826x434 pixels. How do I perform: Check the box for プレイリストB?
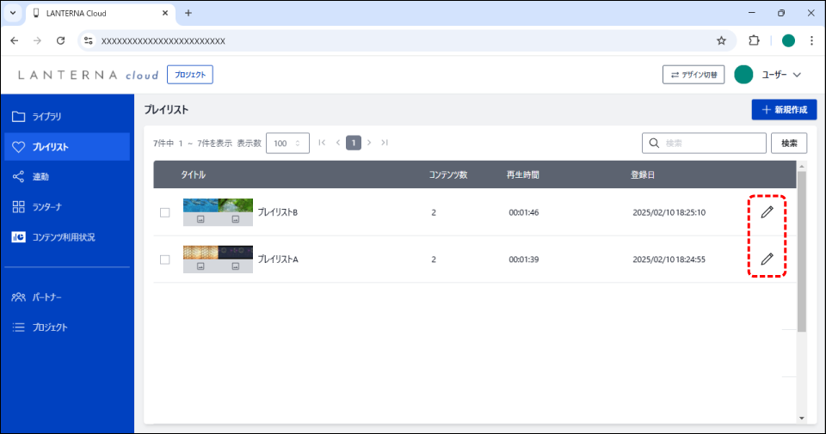(x=165, y=213)
